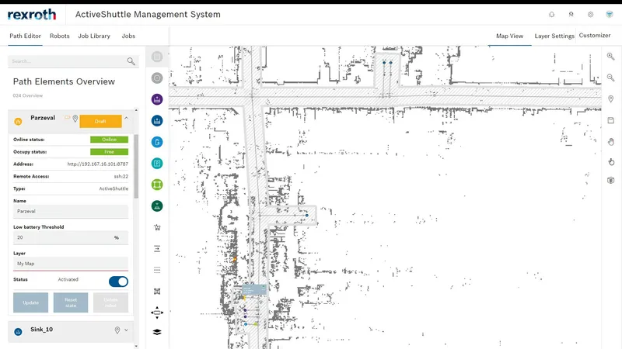Open notifications bell icon
622x349 pixels.
(551, 15)
